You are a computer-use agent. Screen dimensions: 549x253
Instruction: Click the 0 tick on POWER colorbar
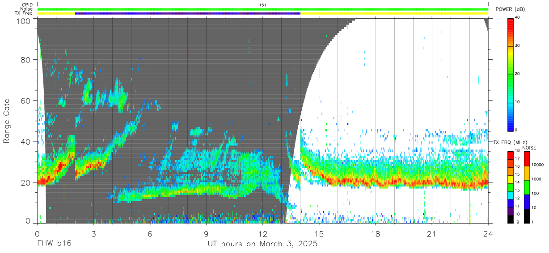(517, 130)
